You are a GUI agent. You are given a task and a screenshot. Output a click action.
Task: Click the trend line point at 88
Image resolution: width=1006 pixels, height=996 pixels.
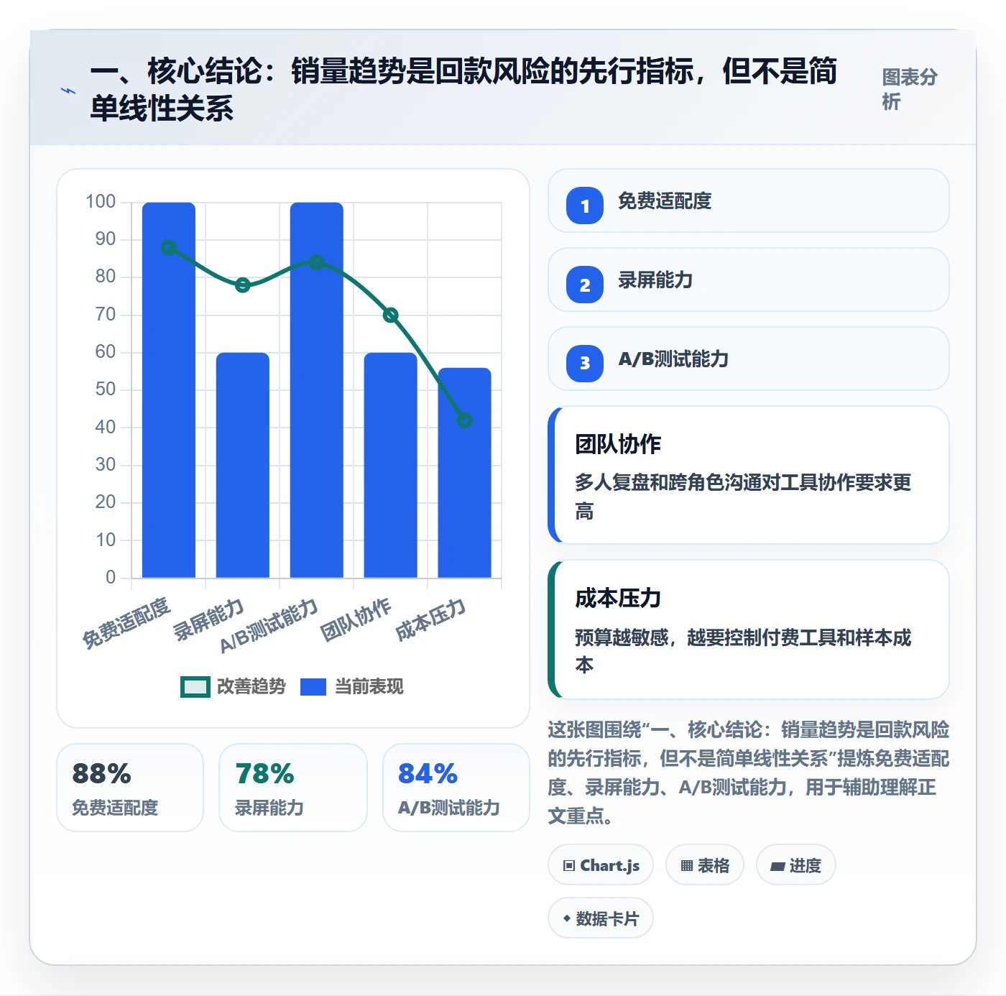point(169,248)
